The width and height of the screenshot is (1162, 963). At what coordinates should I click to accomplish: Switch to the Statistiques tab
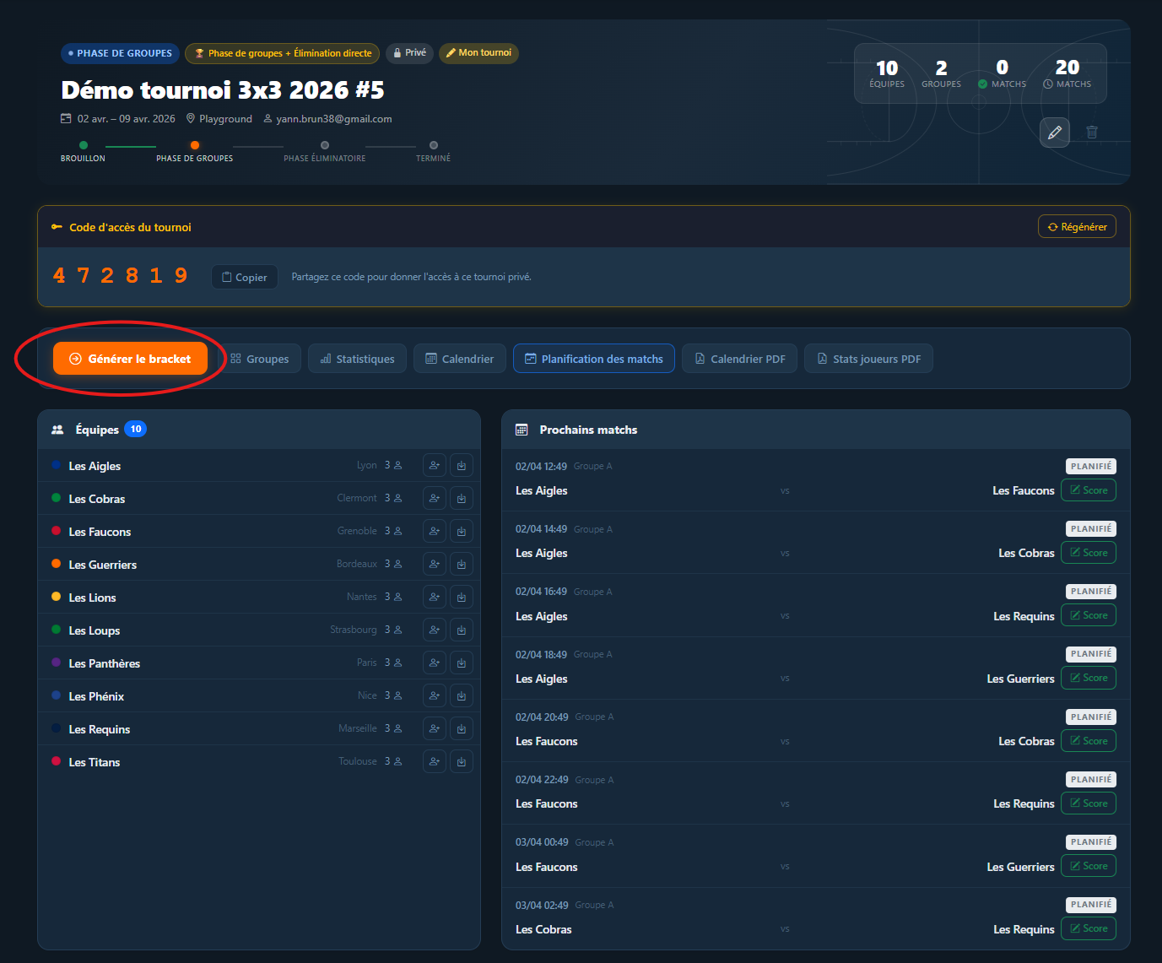pyautogui.click(x=357, y=359)
